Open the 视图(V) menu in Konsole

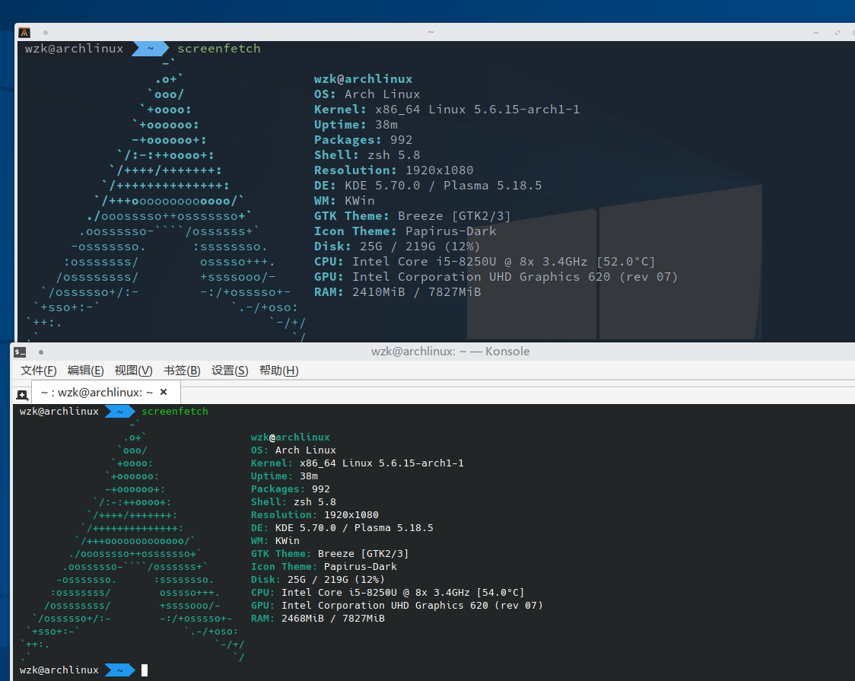click(134, 371)
